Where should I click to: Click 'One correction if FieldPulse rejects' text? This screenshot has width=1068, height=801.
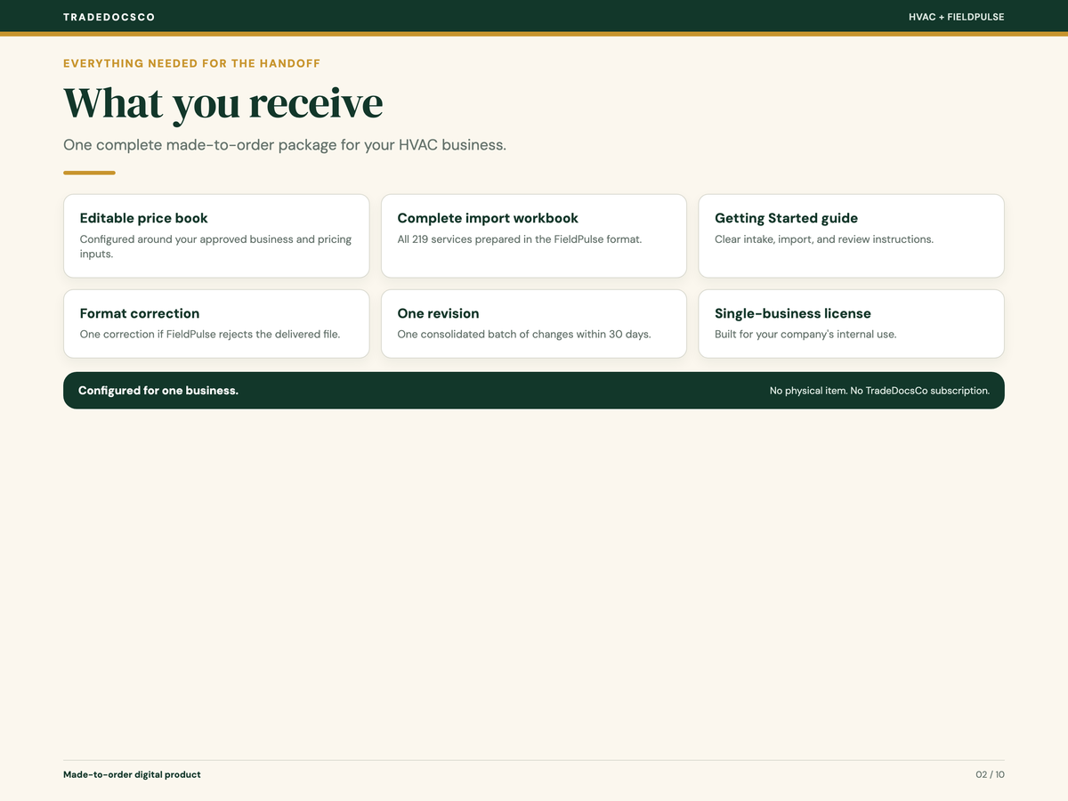point(210,335)
